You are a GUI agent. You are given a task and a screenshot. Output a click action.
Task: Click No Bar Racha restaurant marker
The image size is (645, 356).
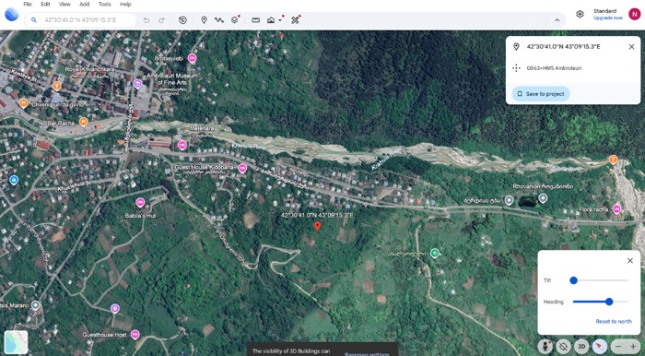tap(84, 122)
